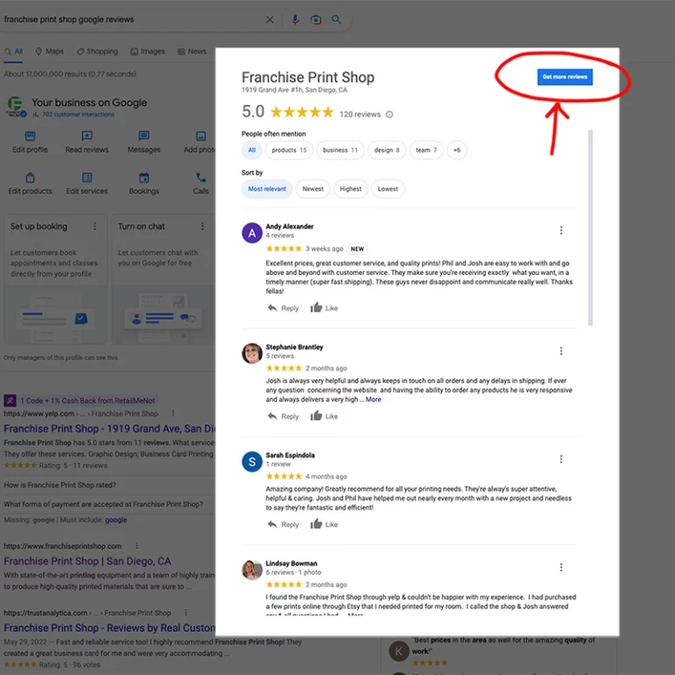Click Sarah Espindola's avatar
The height and width of the screenshot is (675, 675).
click(x=252, y=462)
